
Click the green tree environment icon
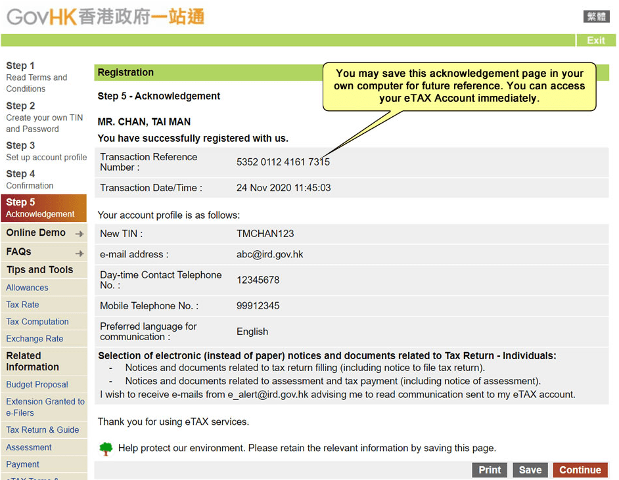pos(106,448)
